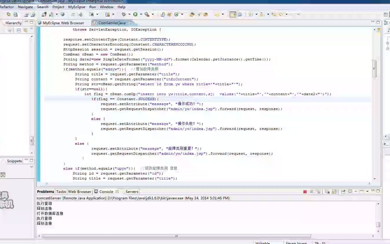This screenshot has width=390, height=244.
Task: Switch to the Problems tab
Action: [46, 191]
